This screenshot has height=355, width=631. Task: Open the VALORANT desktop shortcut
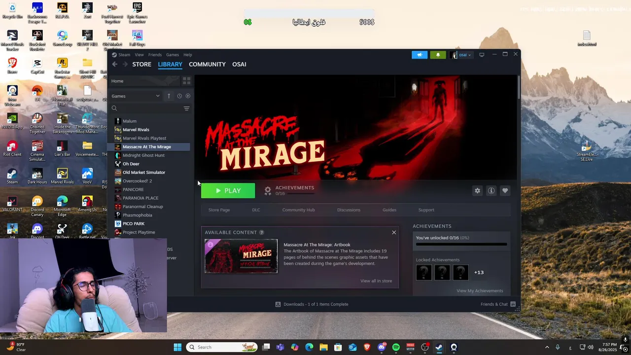pyautogui.click(x=12, y=203)
